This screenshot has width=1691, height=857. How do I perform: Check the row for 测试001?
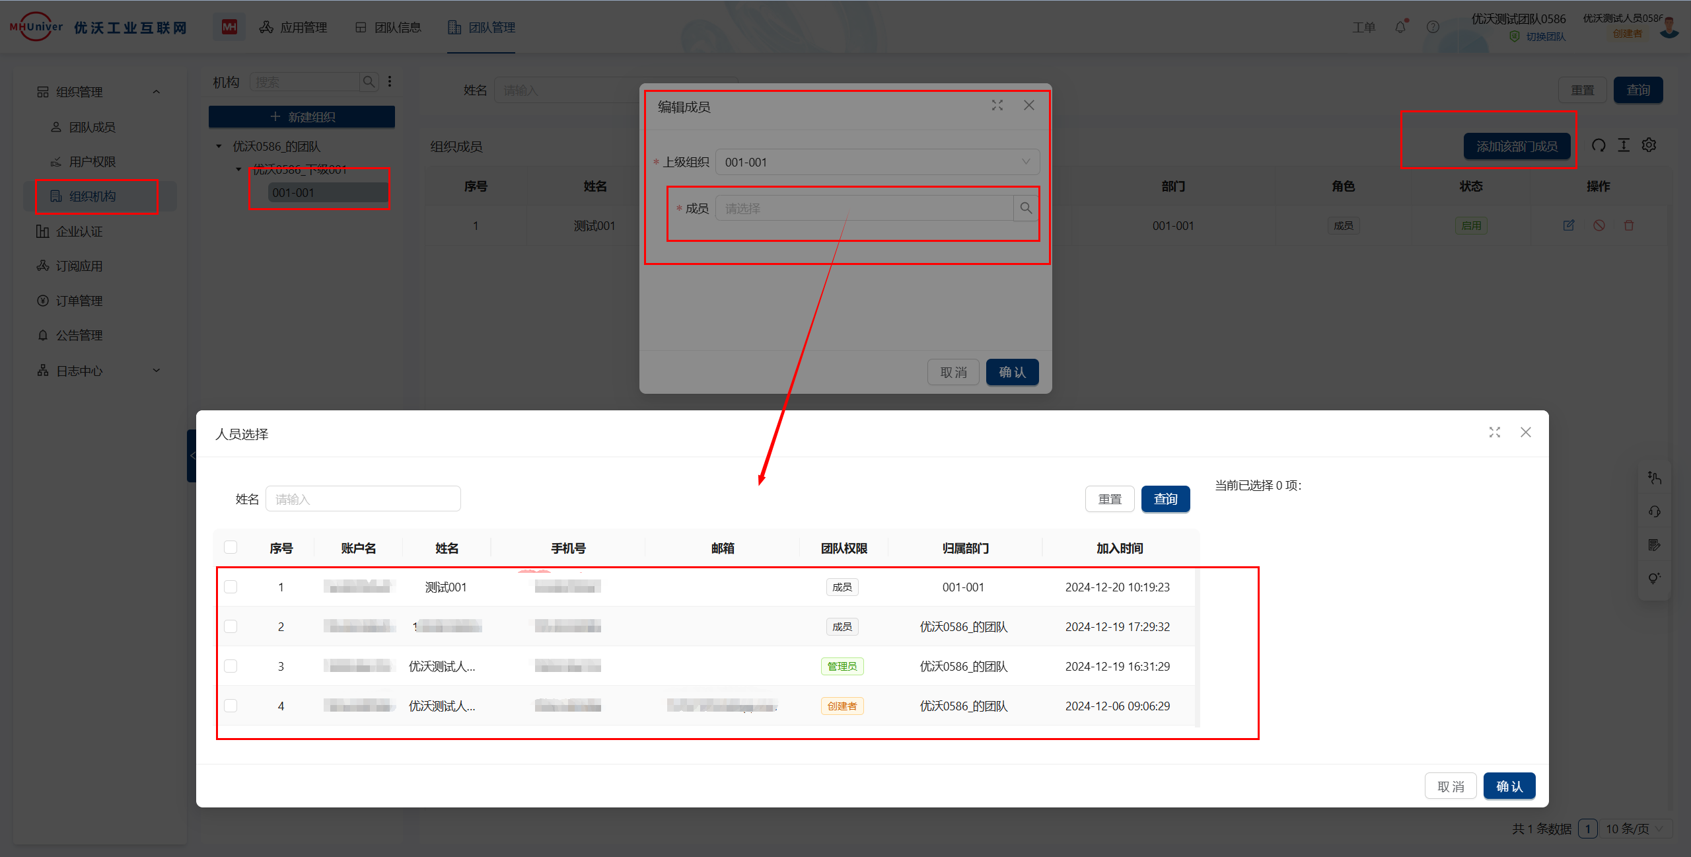(x=231, y=587)
